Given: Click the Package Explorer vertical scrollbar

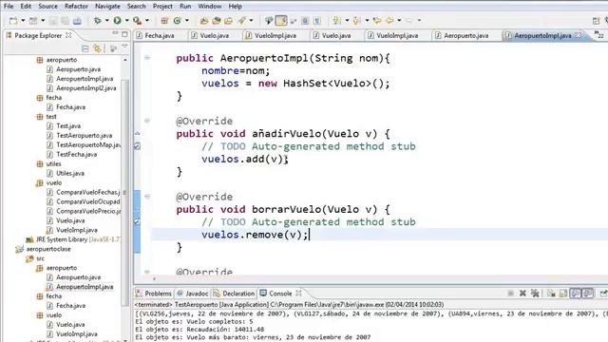Looking at the screenshot, I should (124, 194).
